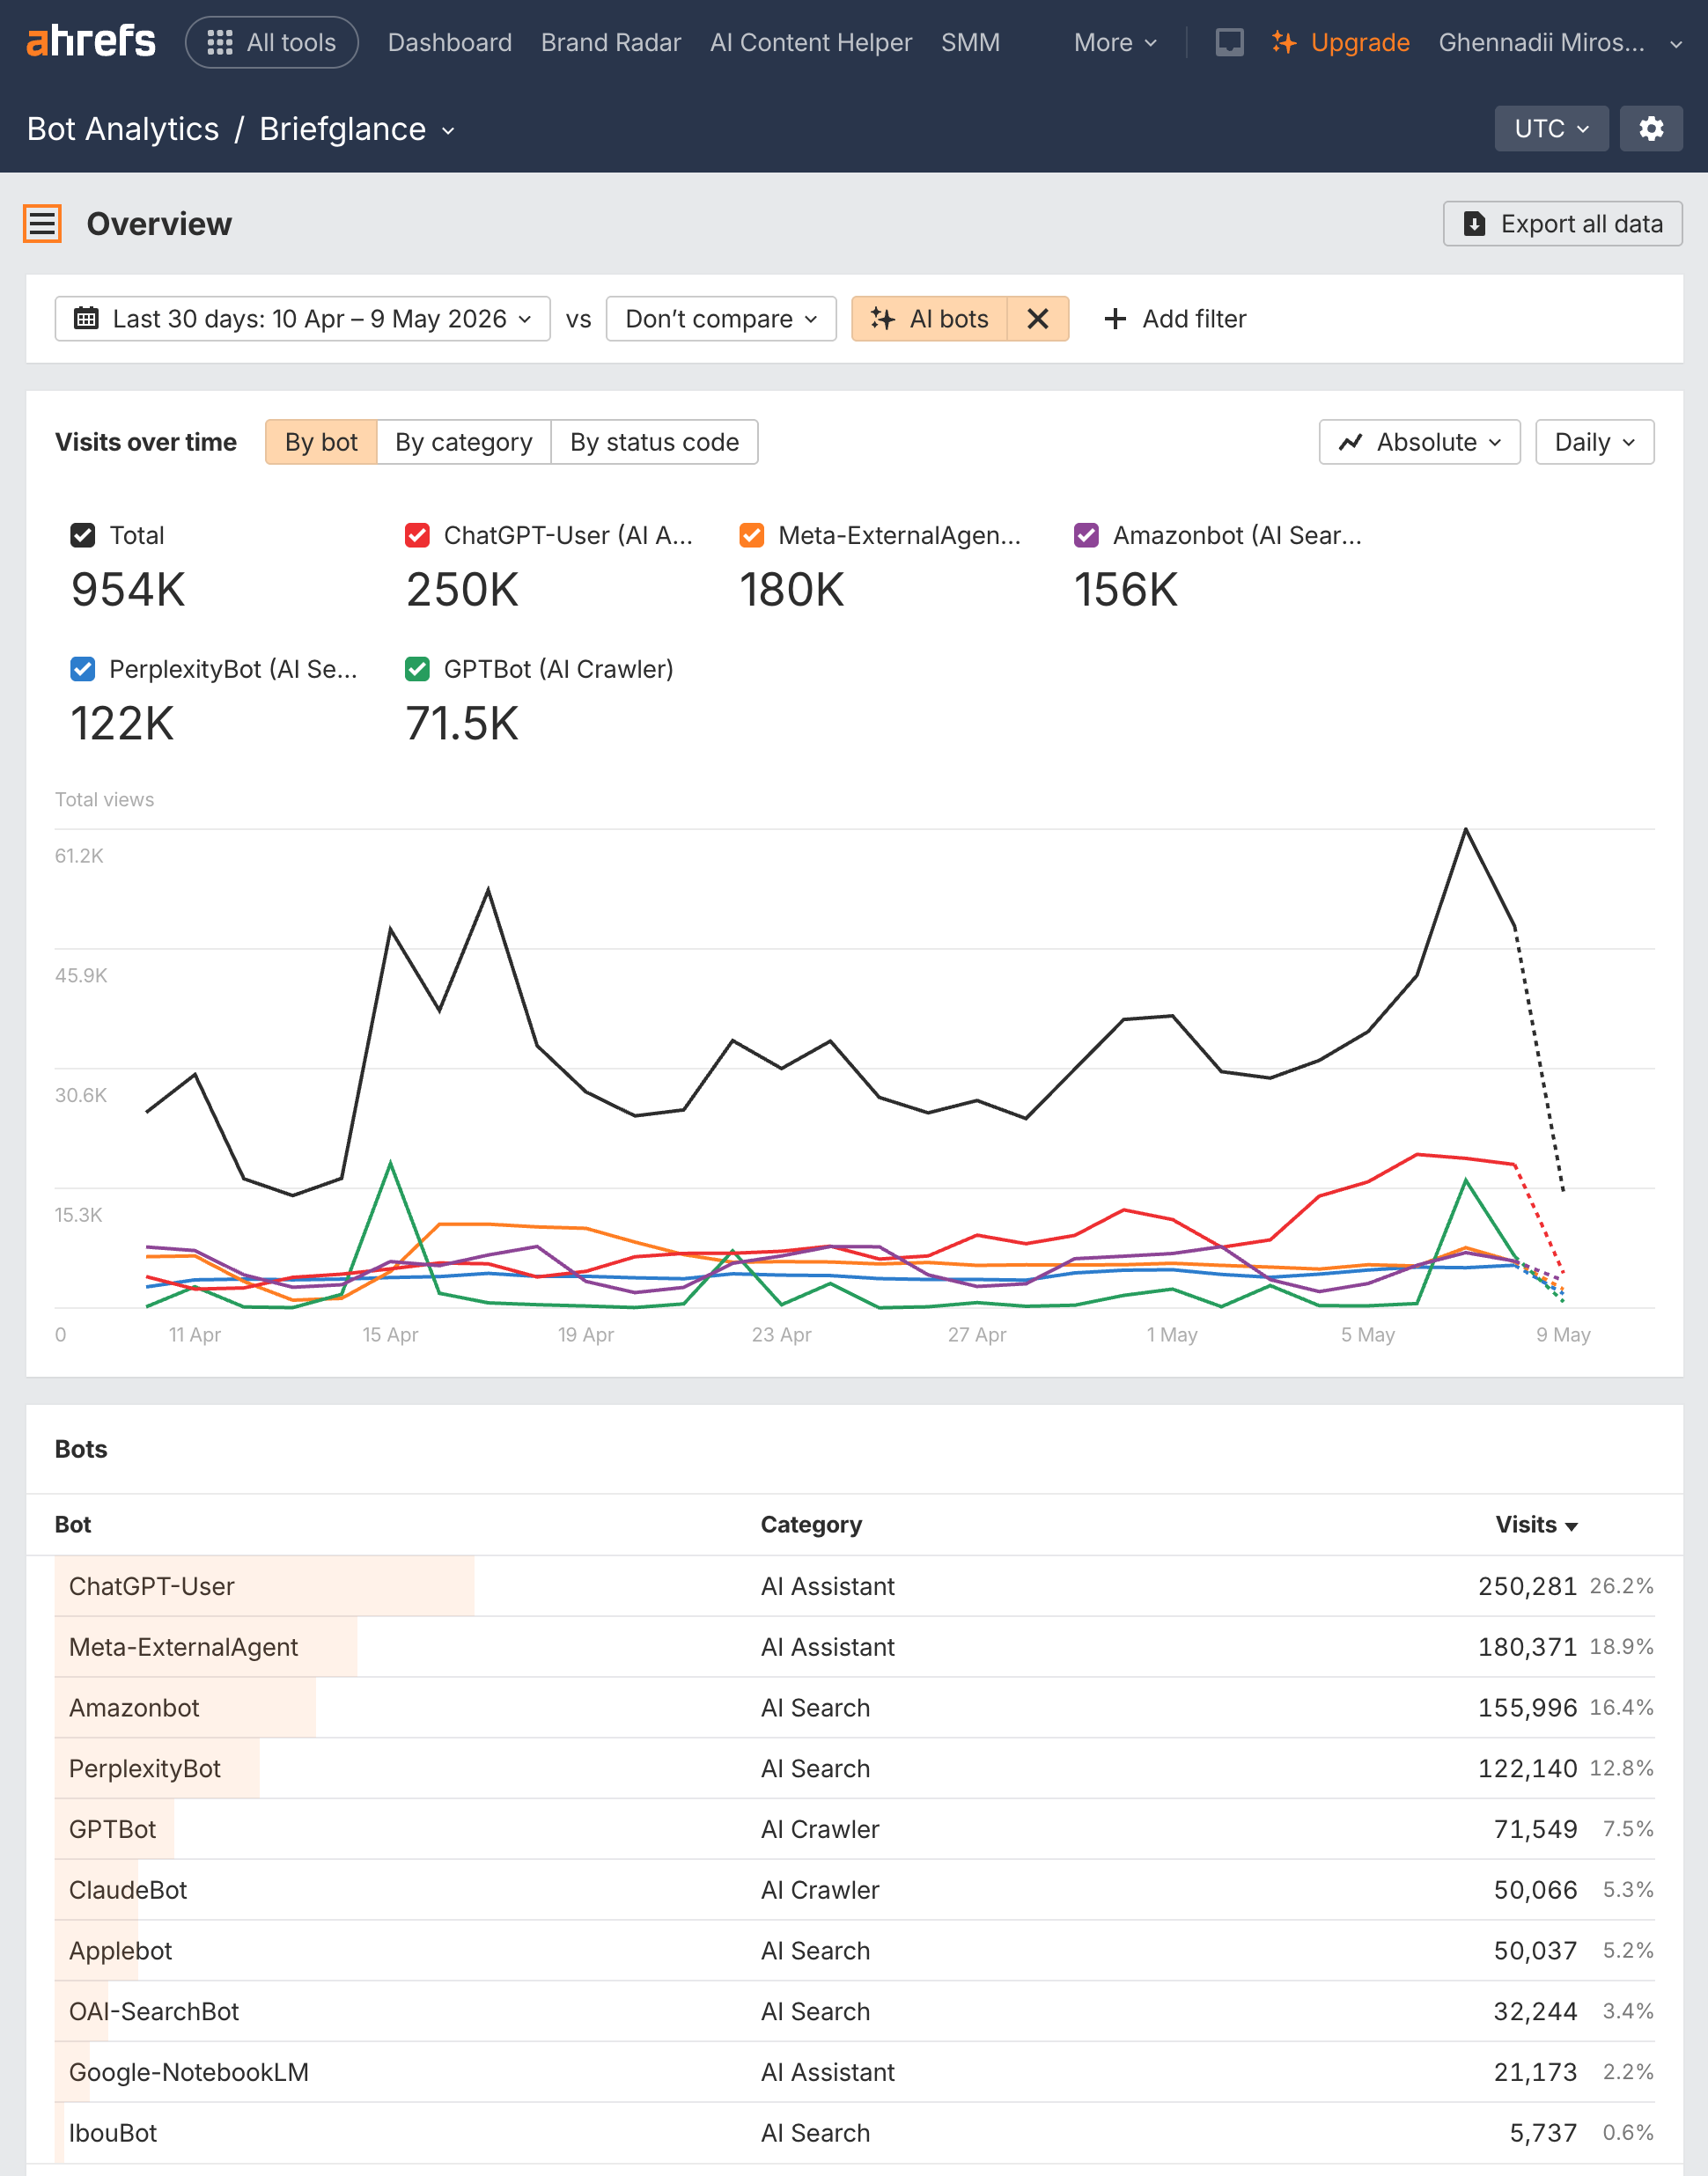Image resolution: width=1708 pixels, height=2176 pixels.
Task: Open the Don't compare dropdown
Action: click(x=720, y=319)
